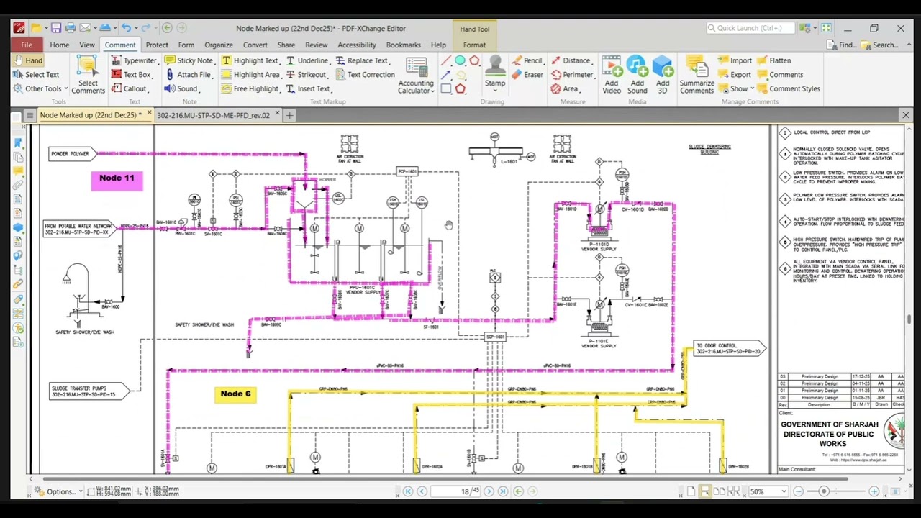The height and width of the screenshot is (518, 921).
Task: Pick the Callout tool
Action: 130,88
